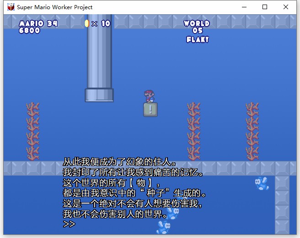Click the coin count "10"
The height and width of the screenshot is (238, 300).
(x=106, y=23)
